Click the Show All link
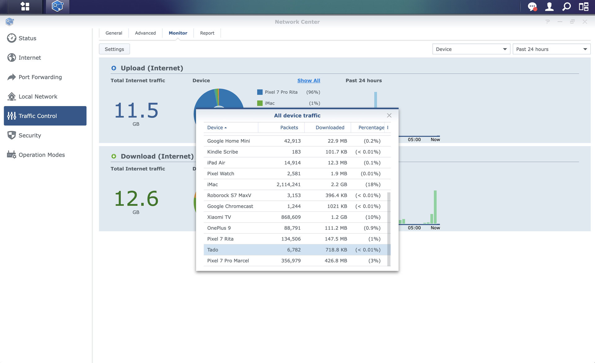Viewport: 595px width, 363px height. 309,80
